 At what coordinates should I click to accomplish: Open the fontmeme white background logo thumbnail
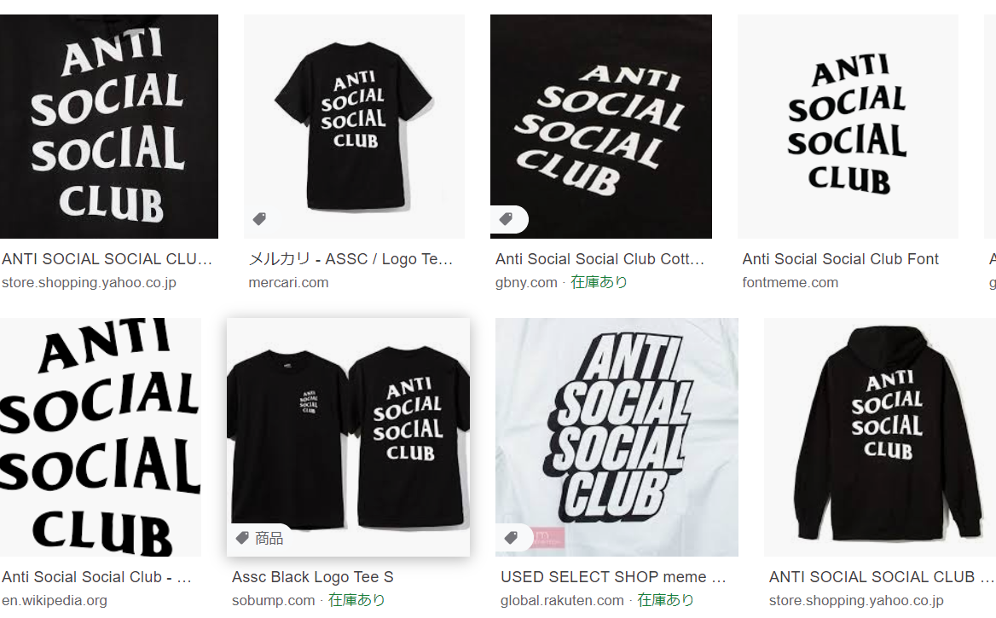(x=848, y=126)
